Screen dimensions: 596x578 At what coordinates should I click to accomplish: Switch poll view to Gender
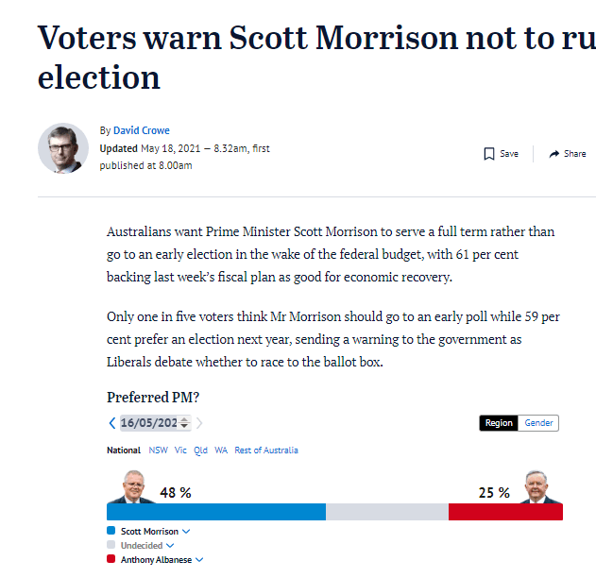538,423
